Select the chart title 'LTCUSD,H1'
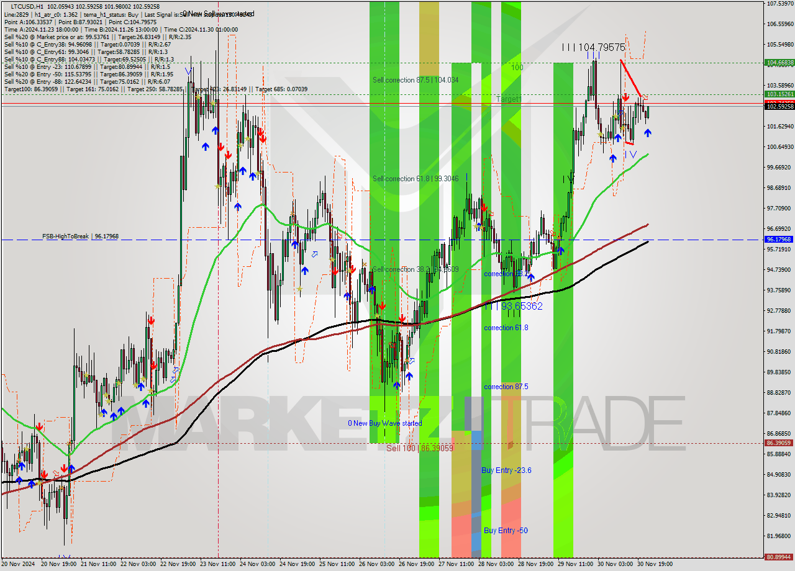The width and height of the screenshot is (795, 571). pyautogui.click(x=27, y=6)
